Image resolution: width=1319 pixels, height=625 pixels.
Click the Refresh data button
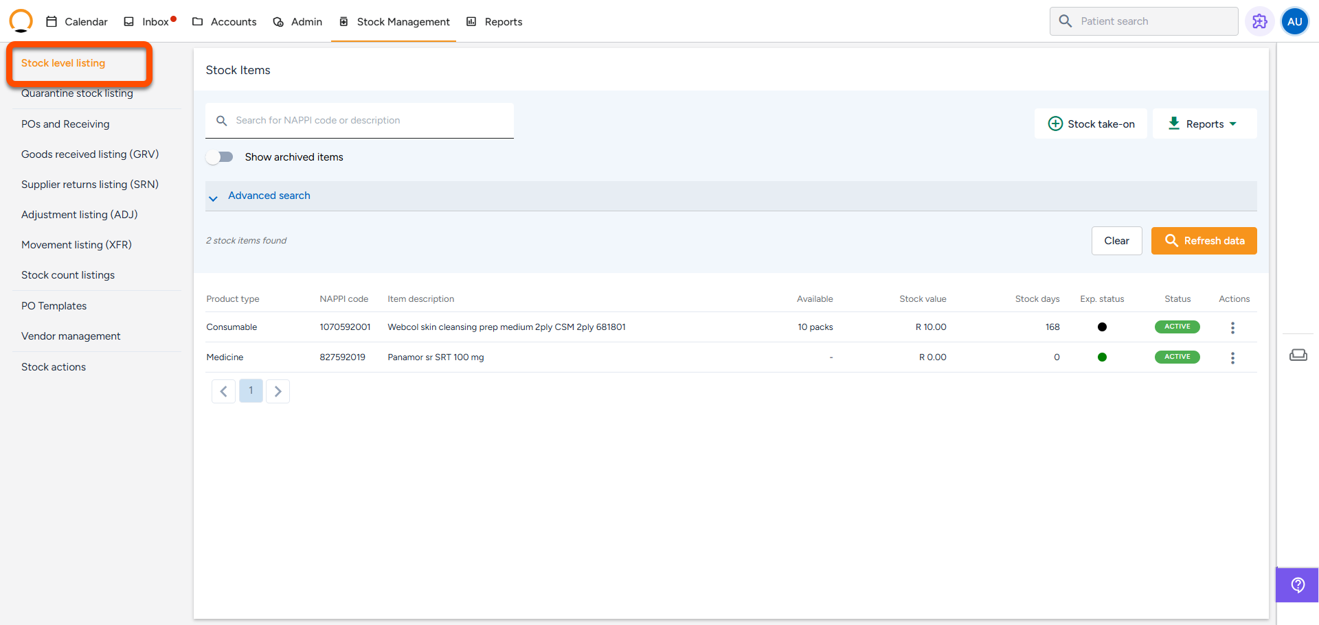coord(1204,241)
